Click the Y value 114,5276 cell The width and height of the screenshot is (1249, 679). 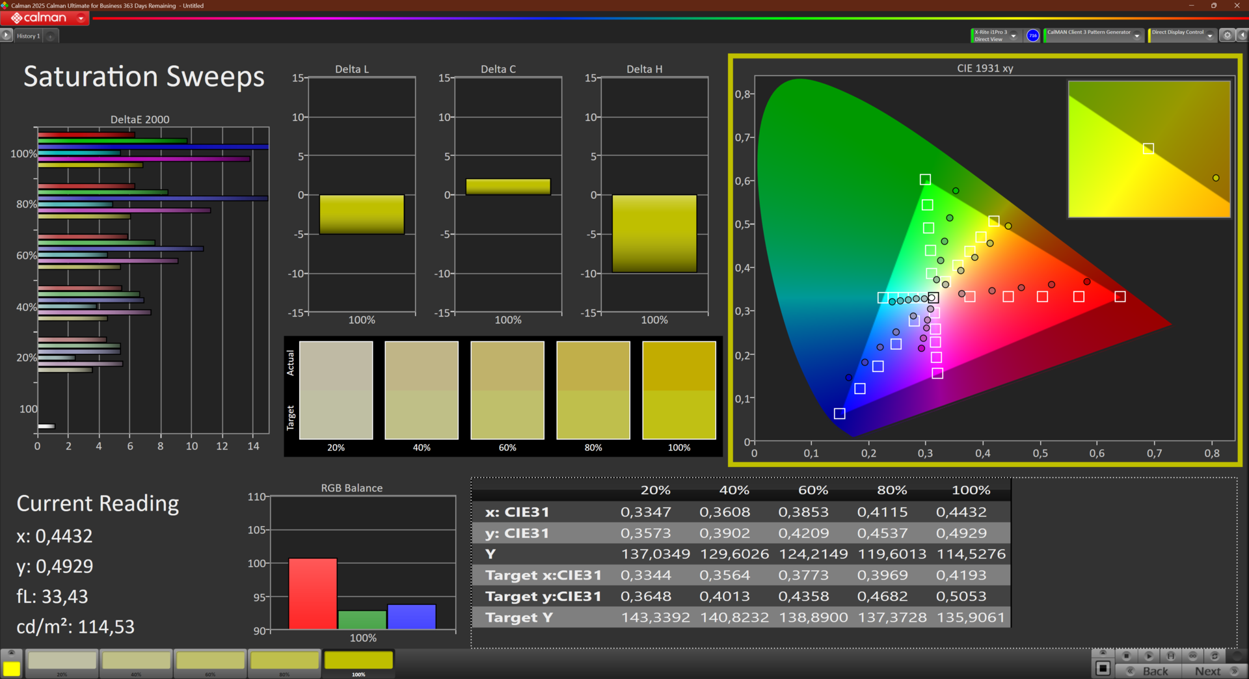point(971,554)
